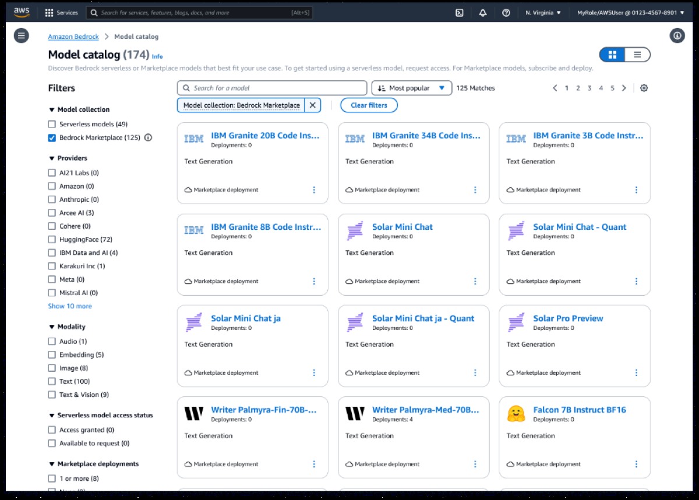This screenshot has width=699, height=500.
Task: Check the Serverless models checkbox
Action: click(52, 125)
